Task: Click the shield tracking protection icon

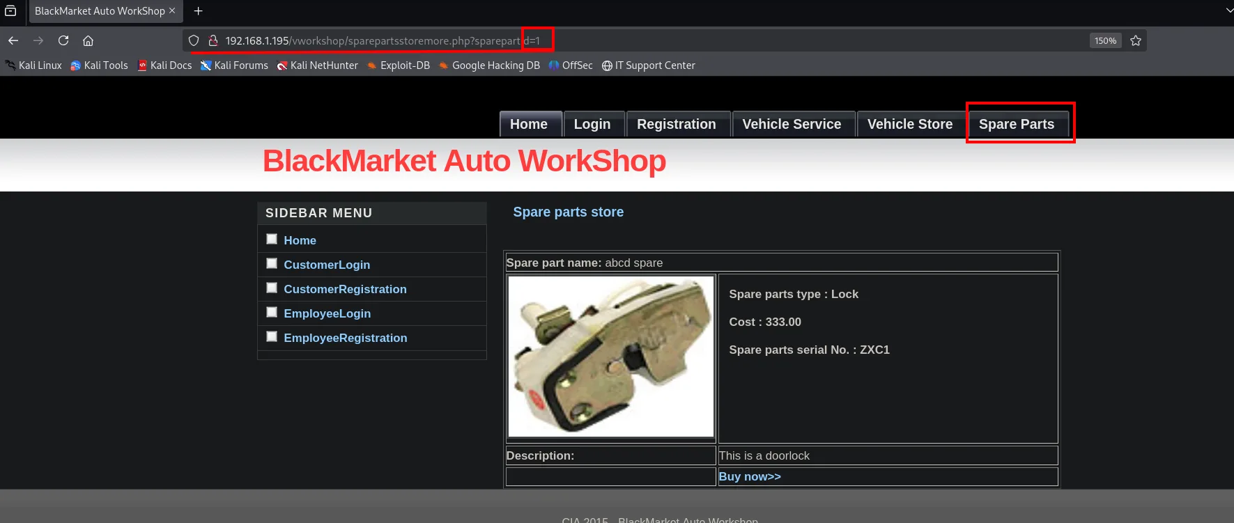Action: [194, 40]
